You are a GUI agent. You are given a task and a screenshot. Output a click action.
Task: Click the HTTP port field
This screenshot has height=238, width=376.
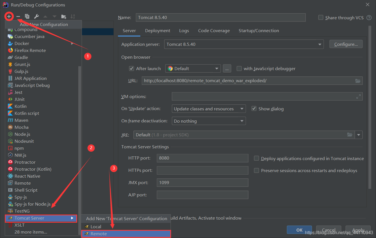coord(202,158)
